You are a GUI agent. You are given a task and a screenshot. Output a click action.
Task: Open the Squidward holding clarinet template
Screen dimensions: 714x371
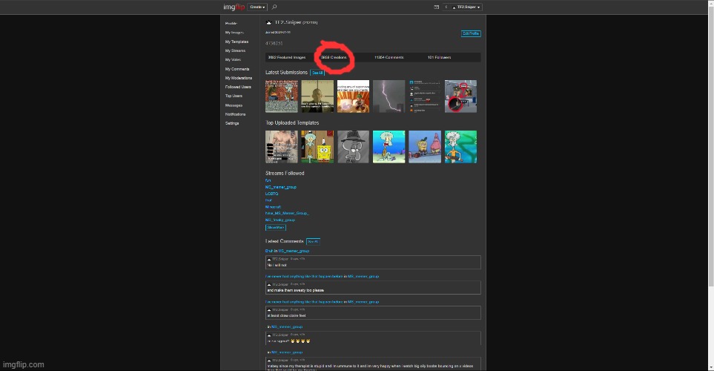click(x=460, y=147)
